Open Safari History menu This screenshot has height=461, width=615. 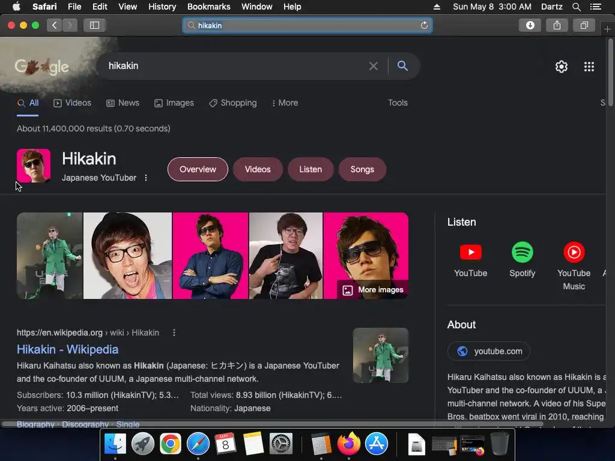[162, 7]
